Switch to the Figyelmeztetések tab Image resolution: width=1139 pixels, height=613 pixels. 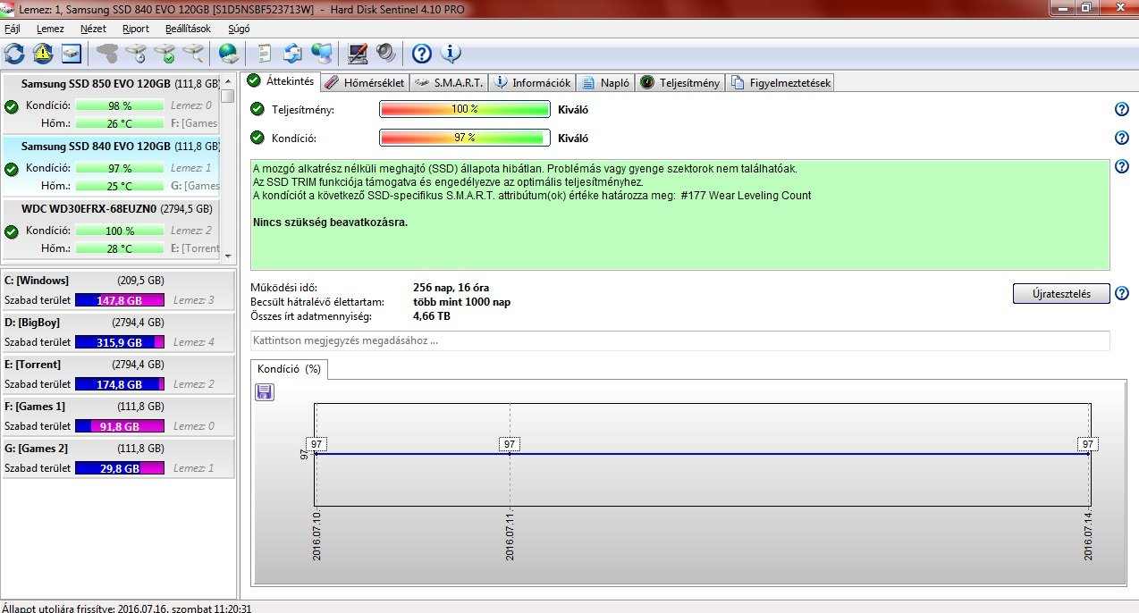pyautogui.click(x=780, y=82)
